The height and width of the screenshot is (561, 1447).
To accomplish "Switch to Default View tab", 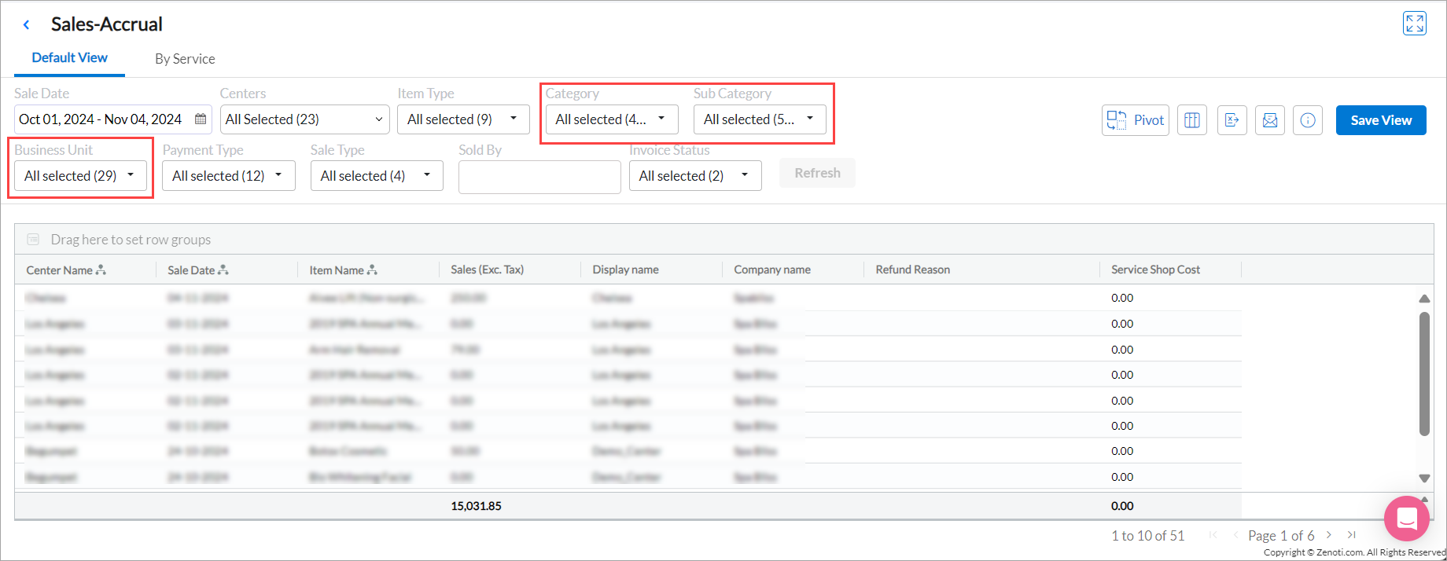I will tap(69, 57).
